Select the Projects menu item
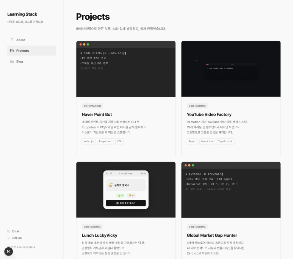This screenshot has width=293, height=259. [x=23, y=51]
